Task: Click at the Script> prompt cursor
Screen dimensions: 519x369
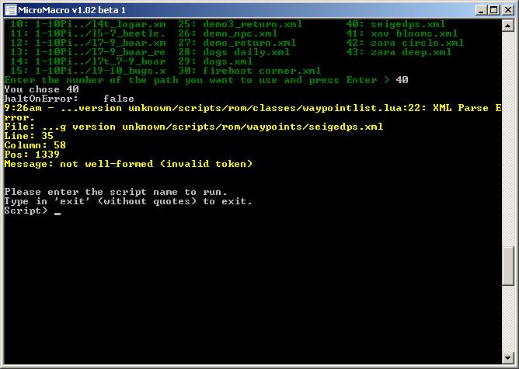Action: [x=57, y=211]
